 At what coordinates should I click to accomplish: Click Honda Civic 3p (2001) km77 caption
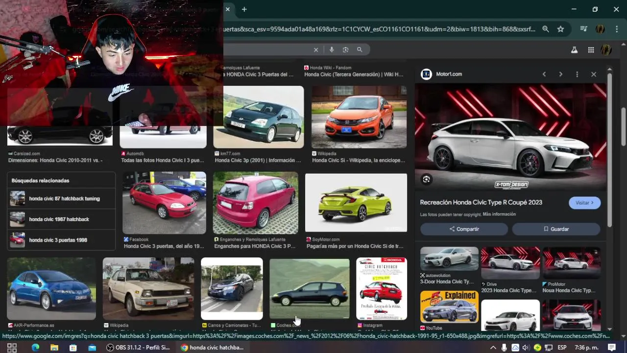point(258,160)
